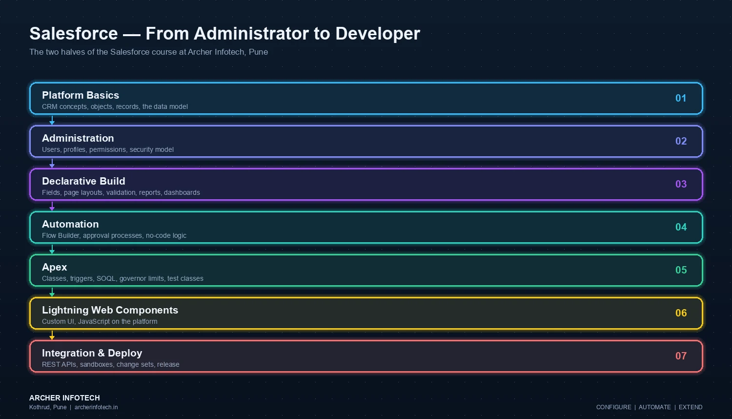Select "Flow Builder, approval processes, no-code logic"

point(114,235)
